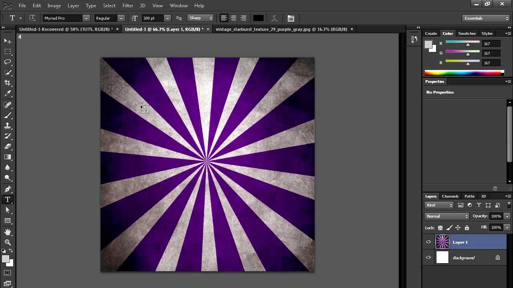Toggle Lock position icon

458,228
